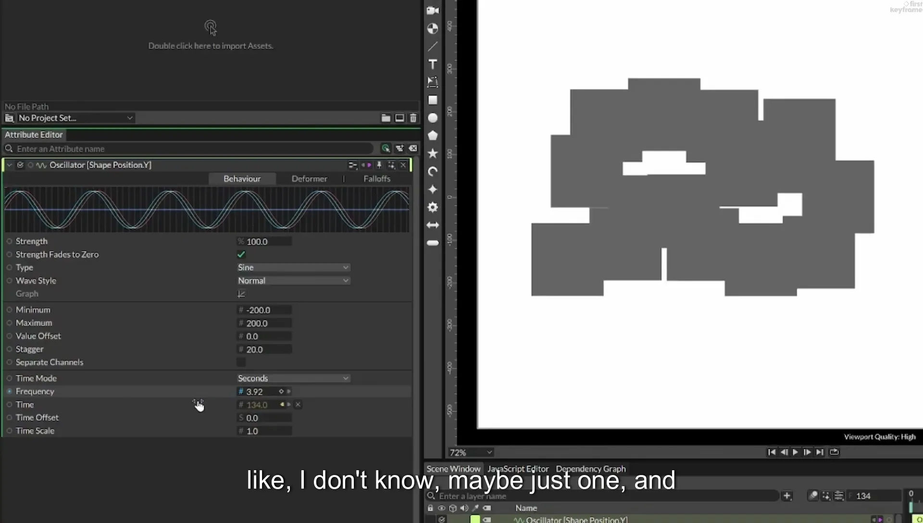This screenshot has width=923, height=523.
Task: Click the light green Oscillator layer color swatch
Action: (475, 519)
